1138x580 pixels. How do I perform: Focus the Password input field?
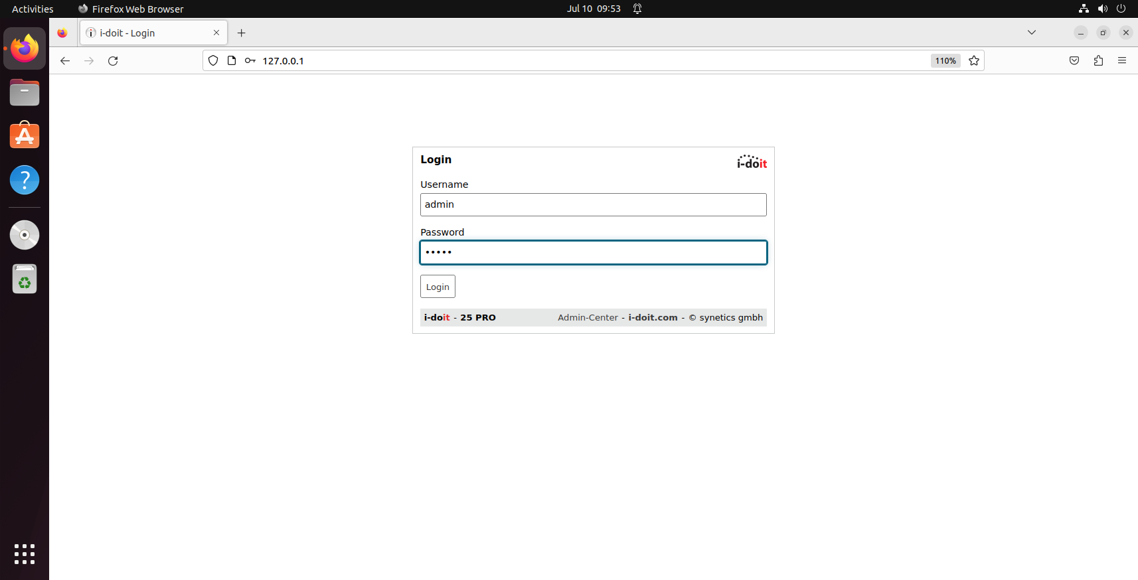593,252
